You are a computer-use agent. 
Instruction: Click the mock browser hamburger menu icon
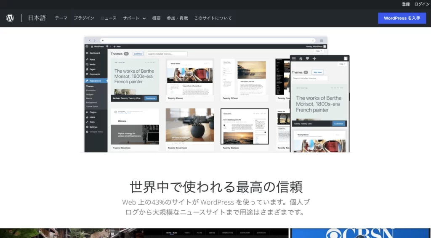[x=321, y=40]
